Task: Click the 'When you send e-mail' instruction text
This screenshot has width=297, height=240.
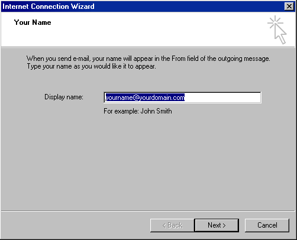Action: [148, 62]
